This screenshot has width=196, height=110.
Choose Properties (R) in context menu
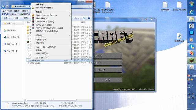click(x=51, y=58)
